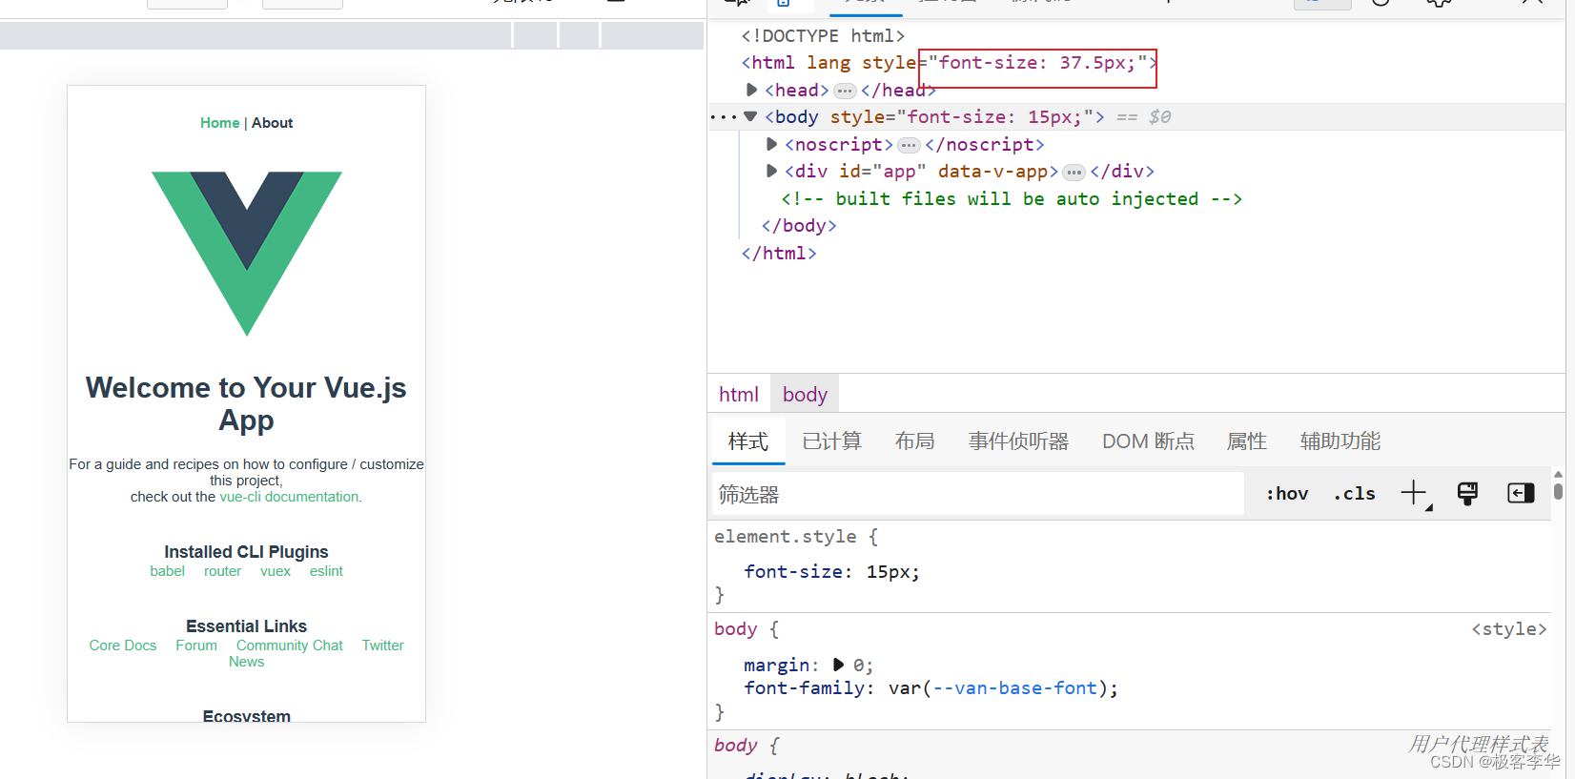Click the router plugin link
This screenshot has width=1575, height=779.
tap(222, 571)
